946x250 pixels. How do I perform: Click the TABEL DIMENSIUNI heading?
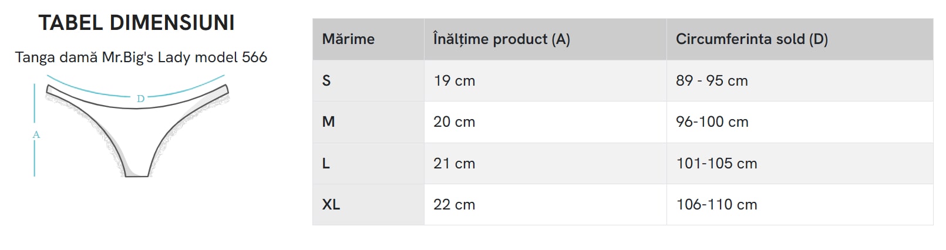(x=136, y=23)
